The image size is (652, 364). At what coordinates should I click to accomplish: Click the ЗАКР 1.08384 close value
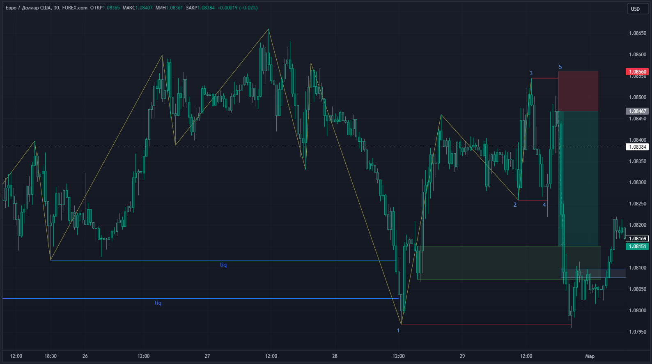200,8
